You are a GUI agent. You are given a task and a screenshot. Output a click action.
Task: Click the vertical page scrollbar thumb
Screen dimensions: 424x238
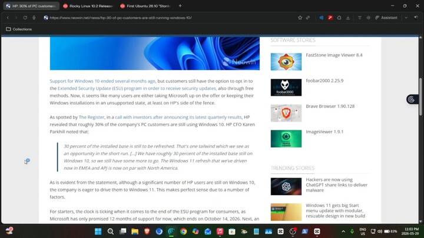tap(420, 96)
